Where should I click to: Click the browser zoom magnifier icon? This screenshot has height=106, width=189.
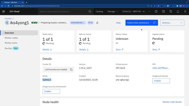click(x=148, y=6)
